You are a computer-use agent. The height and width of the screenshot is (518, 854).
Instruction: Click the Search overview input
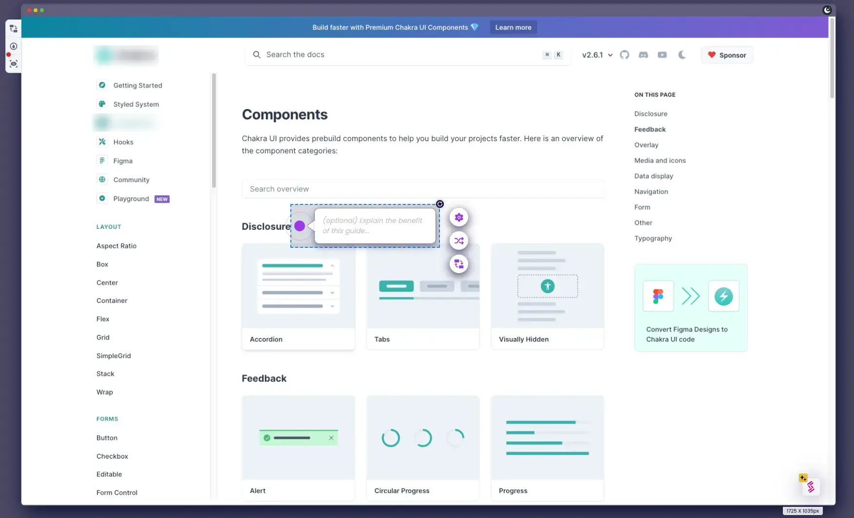coord(423,189)
